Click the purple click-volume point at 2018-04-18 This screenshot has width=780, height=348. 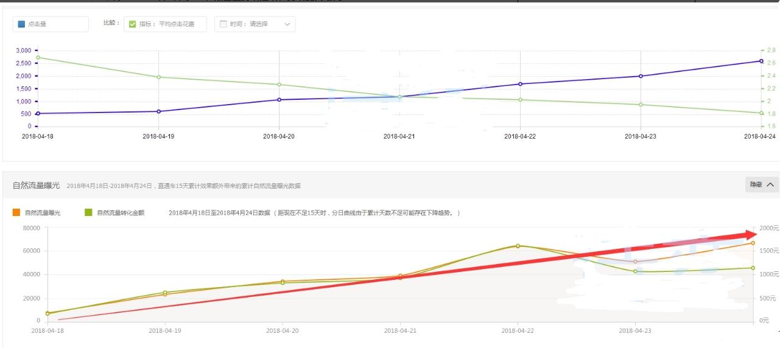coord(38,113)
